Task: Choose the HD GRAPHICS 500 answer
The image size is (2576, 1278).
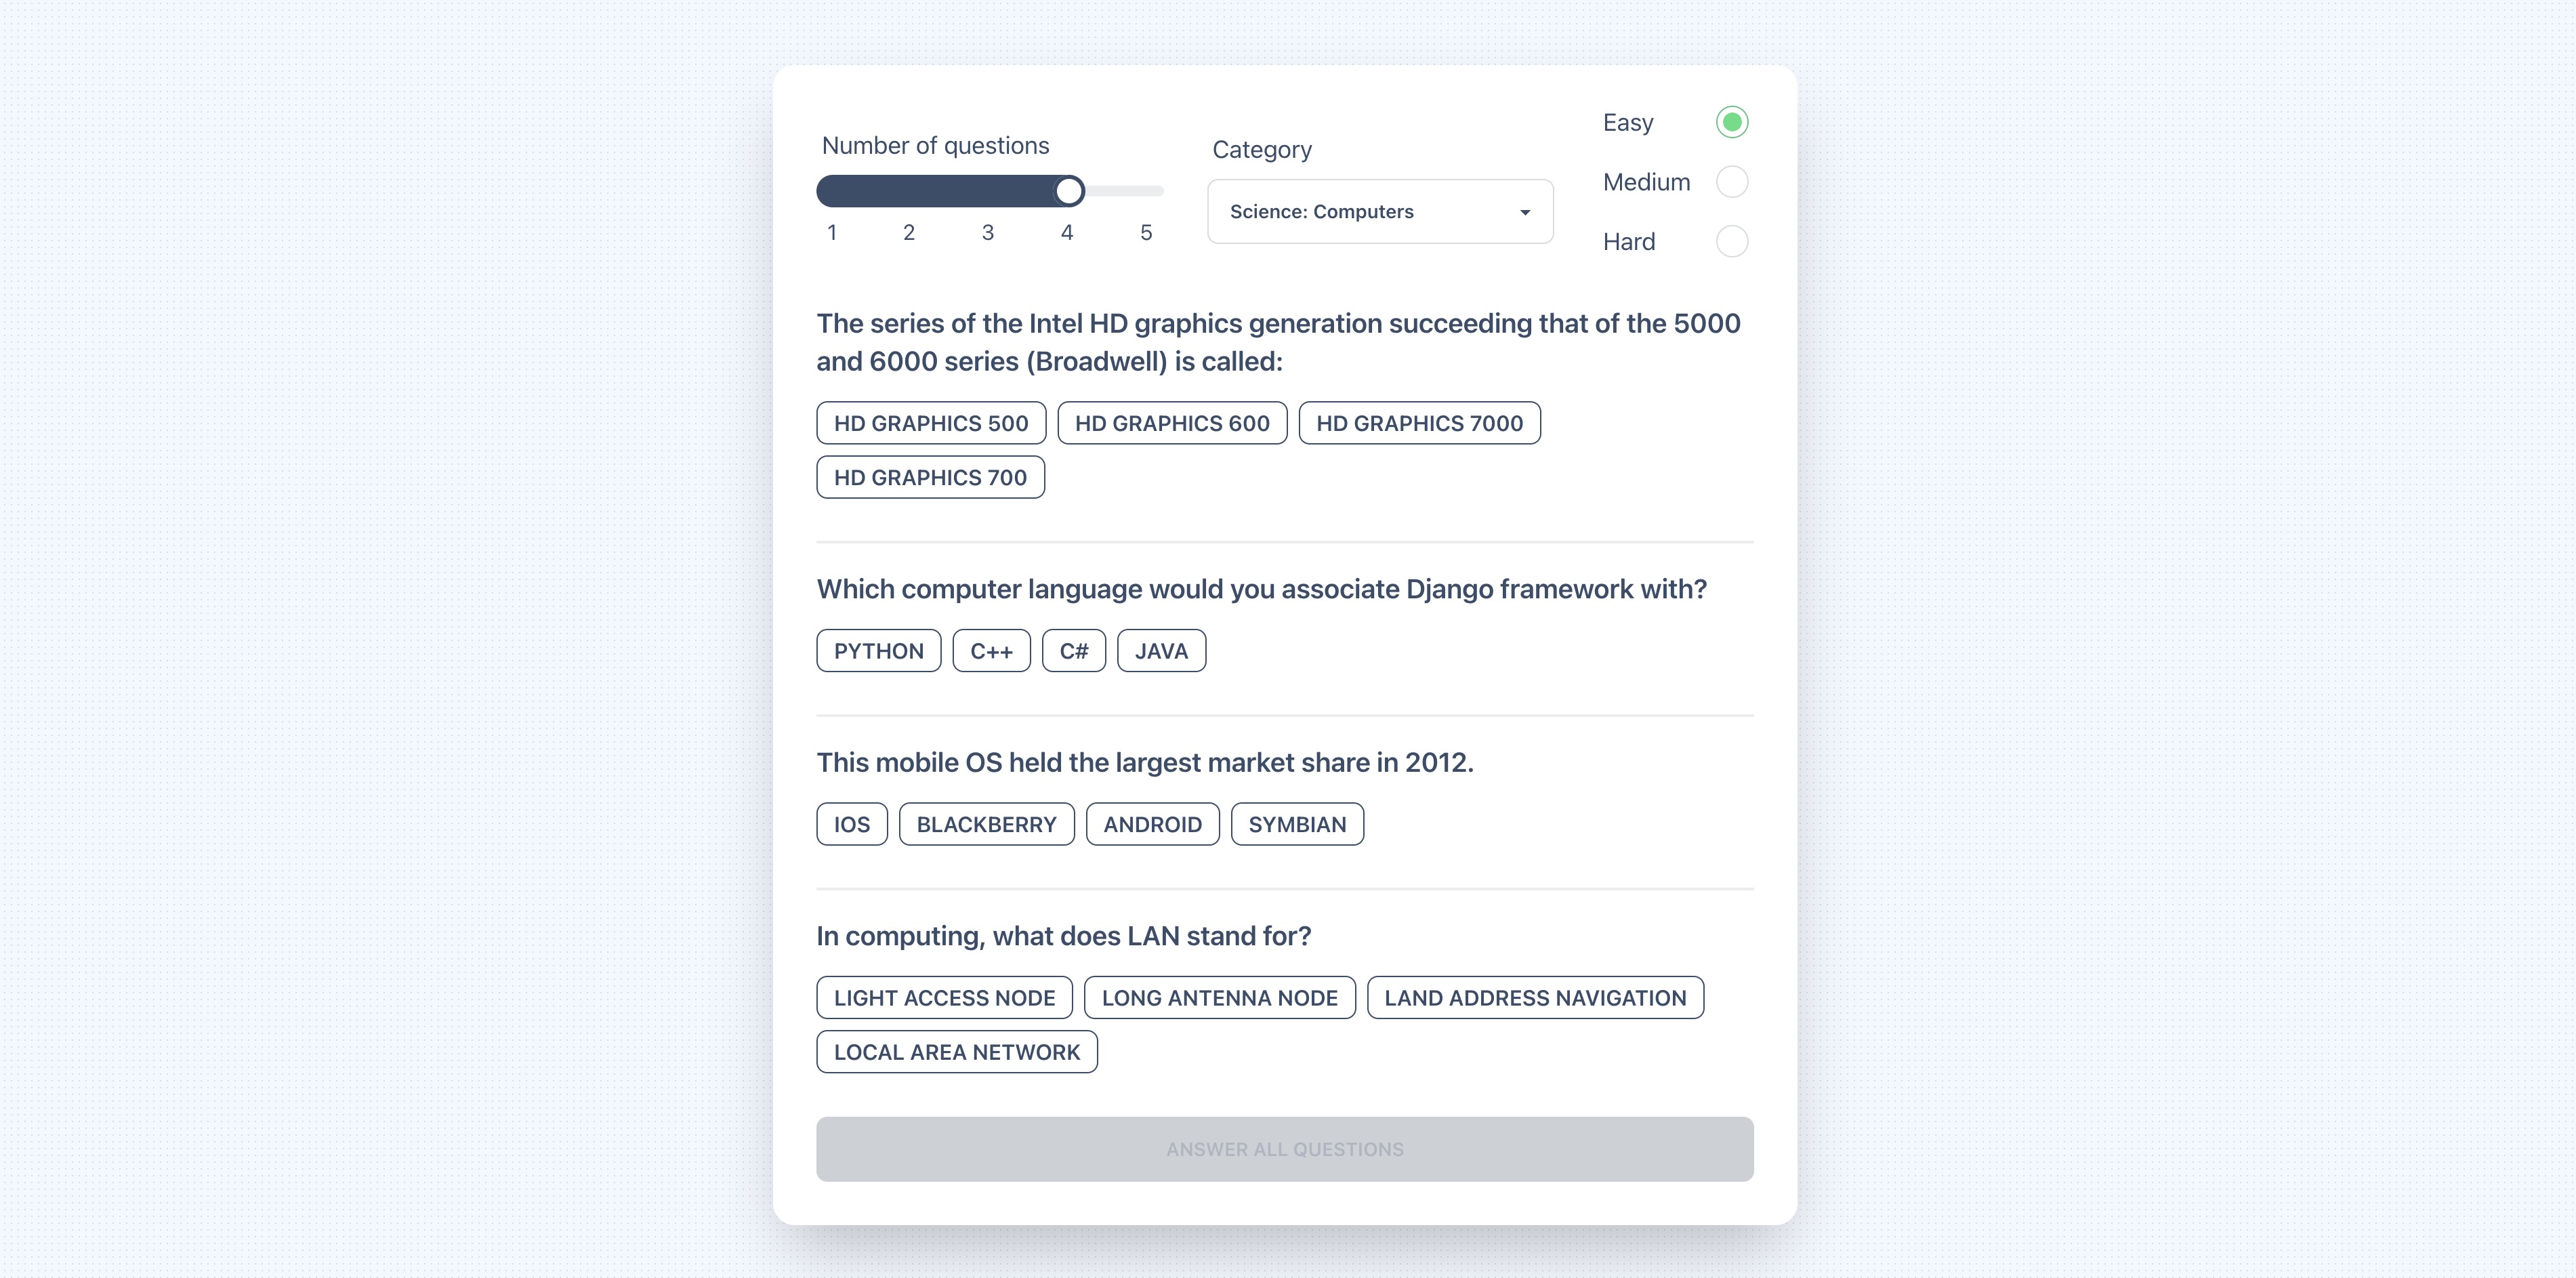Action: 931,423
